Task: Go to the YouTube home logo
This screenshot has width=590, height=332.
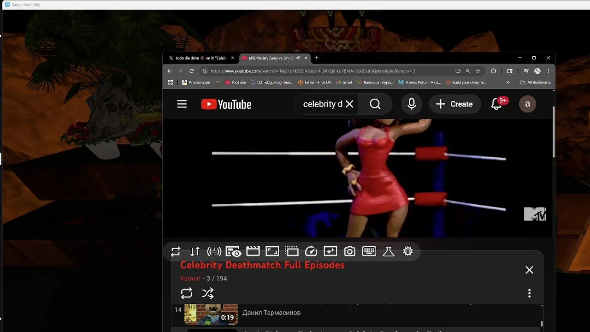Action: (226, 105)
